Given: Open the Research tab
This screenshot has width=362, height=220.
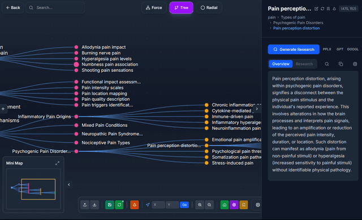Looking at the screenshot, I should pos(304,64).
